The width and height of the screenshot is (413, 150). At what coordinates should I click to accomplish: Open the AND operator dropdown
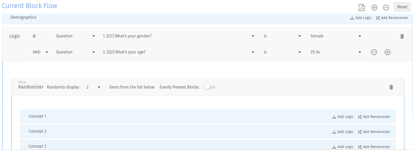(x=41, y=52)
